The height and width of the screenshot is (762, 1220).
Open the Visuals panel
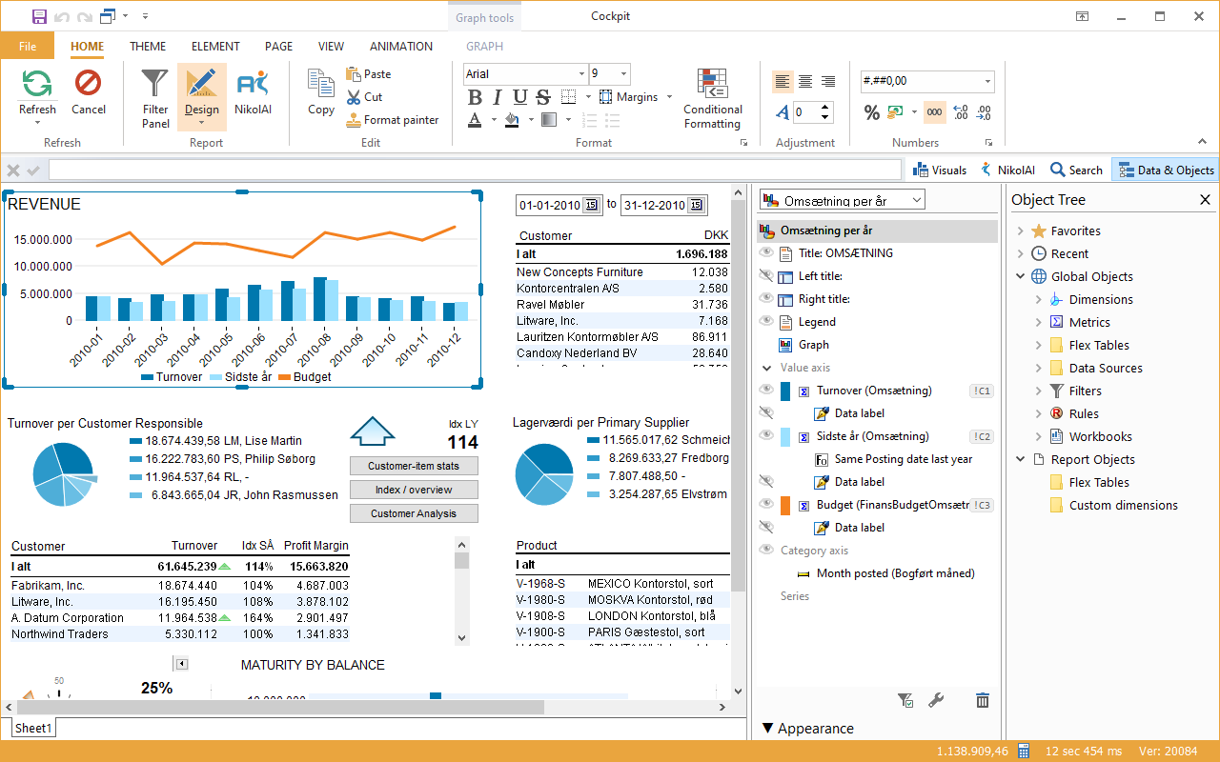click(x=939, y=170)
